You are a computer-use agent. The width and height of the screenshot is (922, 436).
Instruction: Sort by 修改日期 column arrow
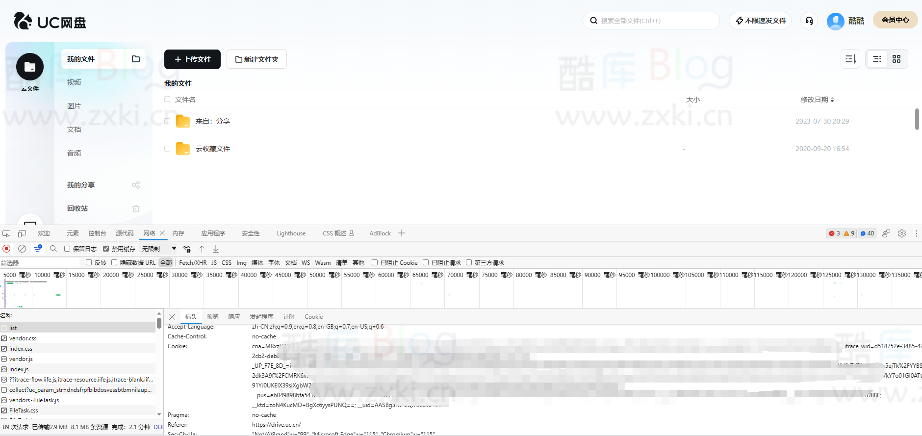pos(832,100)
